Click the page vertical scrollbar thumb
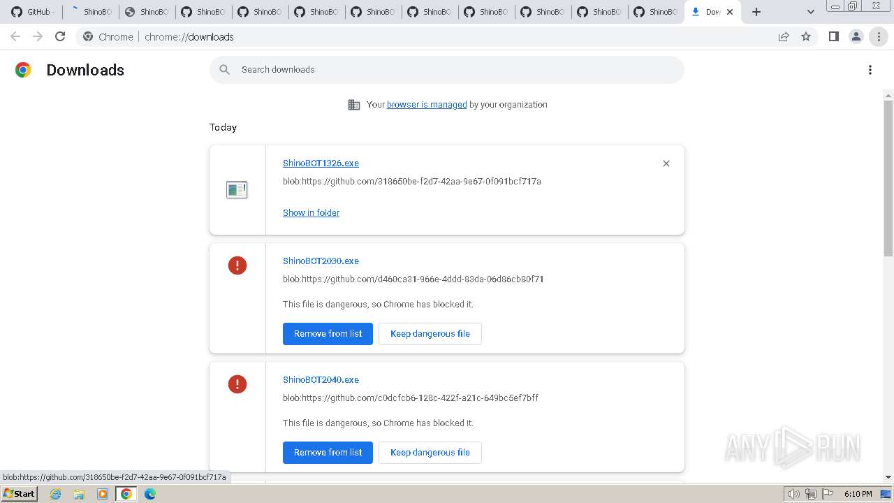Viewport: 894px width, 503px height. [x=888, y=178]
